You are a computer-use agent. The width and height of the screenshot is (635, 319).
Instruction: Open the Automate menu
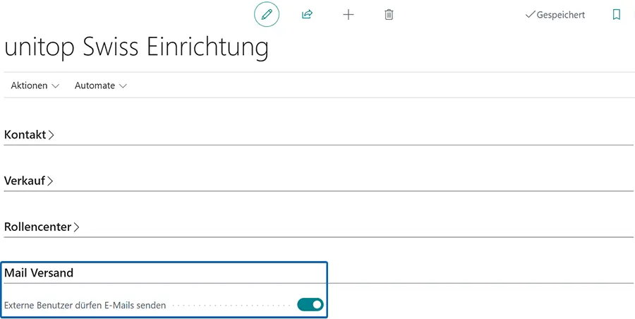coord(101,85)
